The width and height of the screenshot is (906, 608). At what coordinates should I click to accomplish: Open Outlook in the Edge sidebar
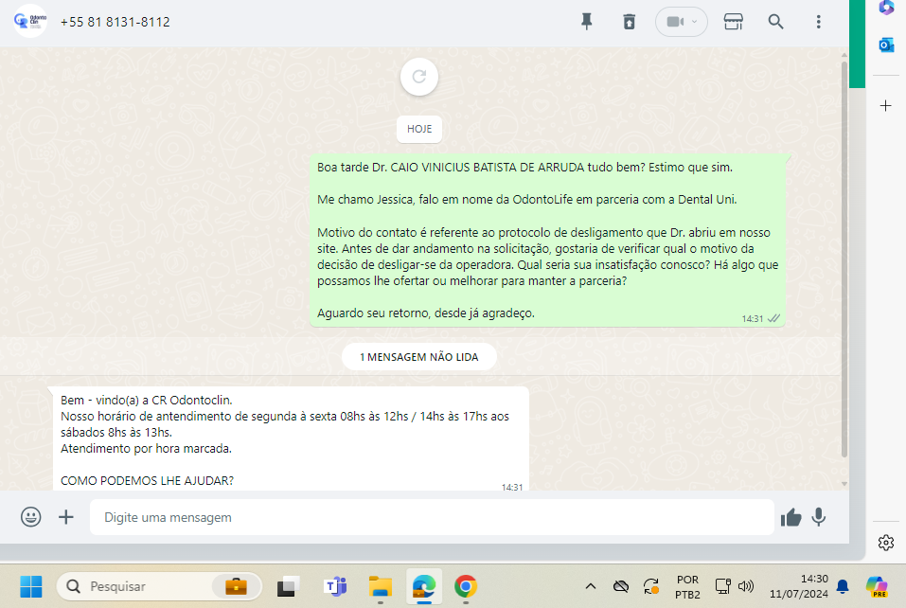click(886, 45)
